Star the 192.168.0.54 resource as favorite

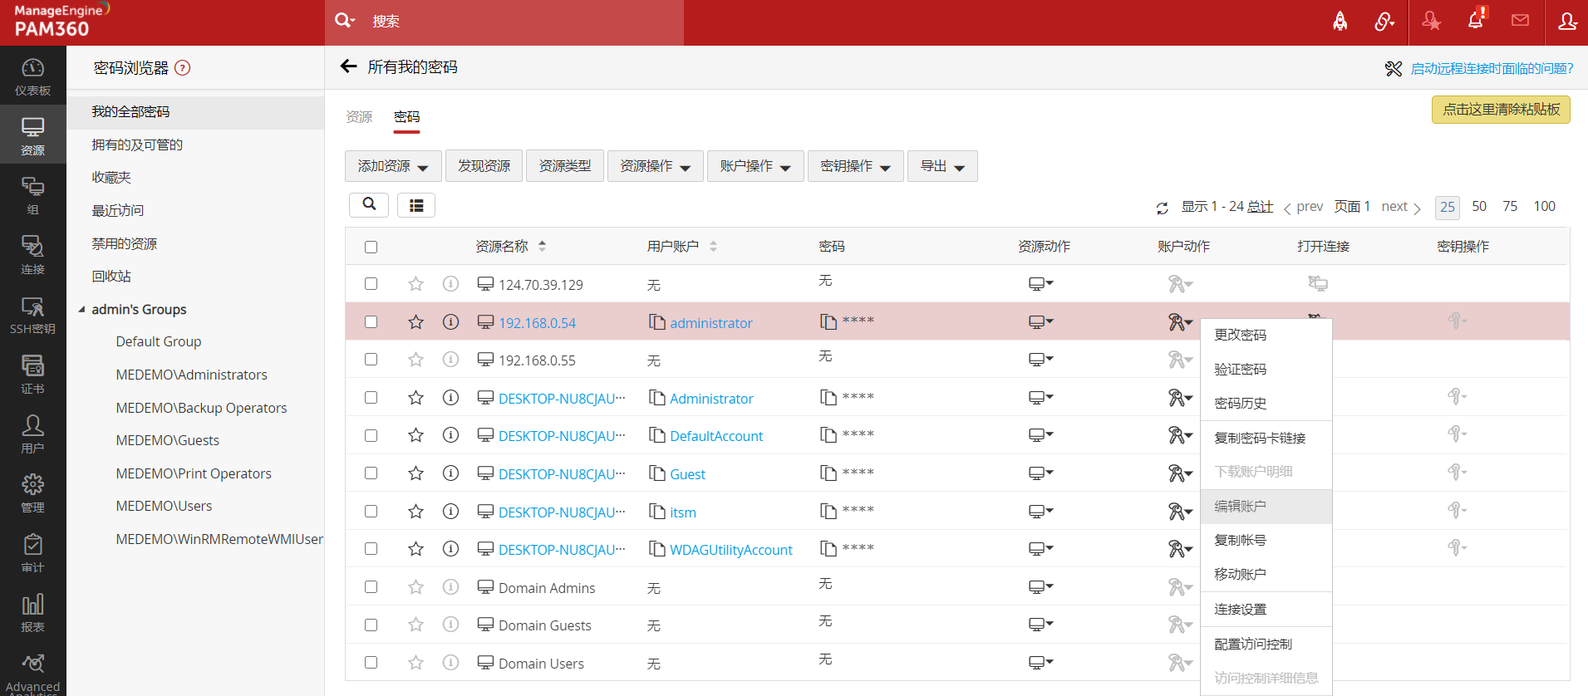415,322
